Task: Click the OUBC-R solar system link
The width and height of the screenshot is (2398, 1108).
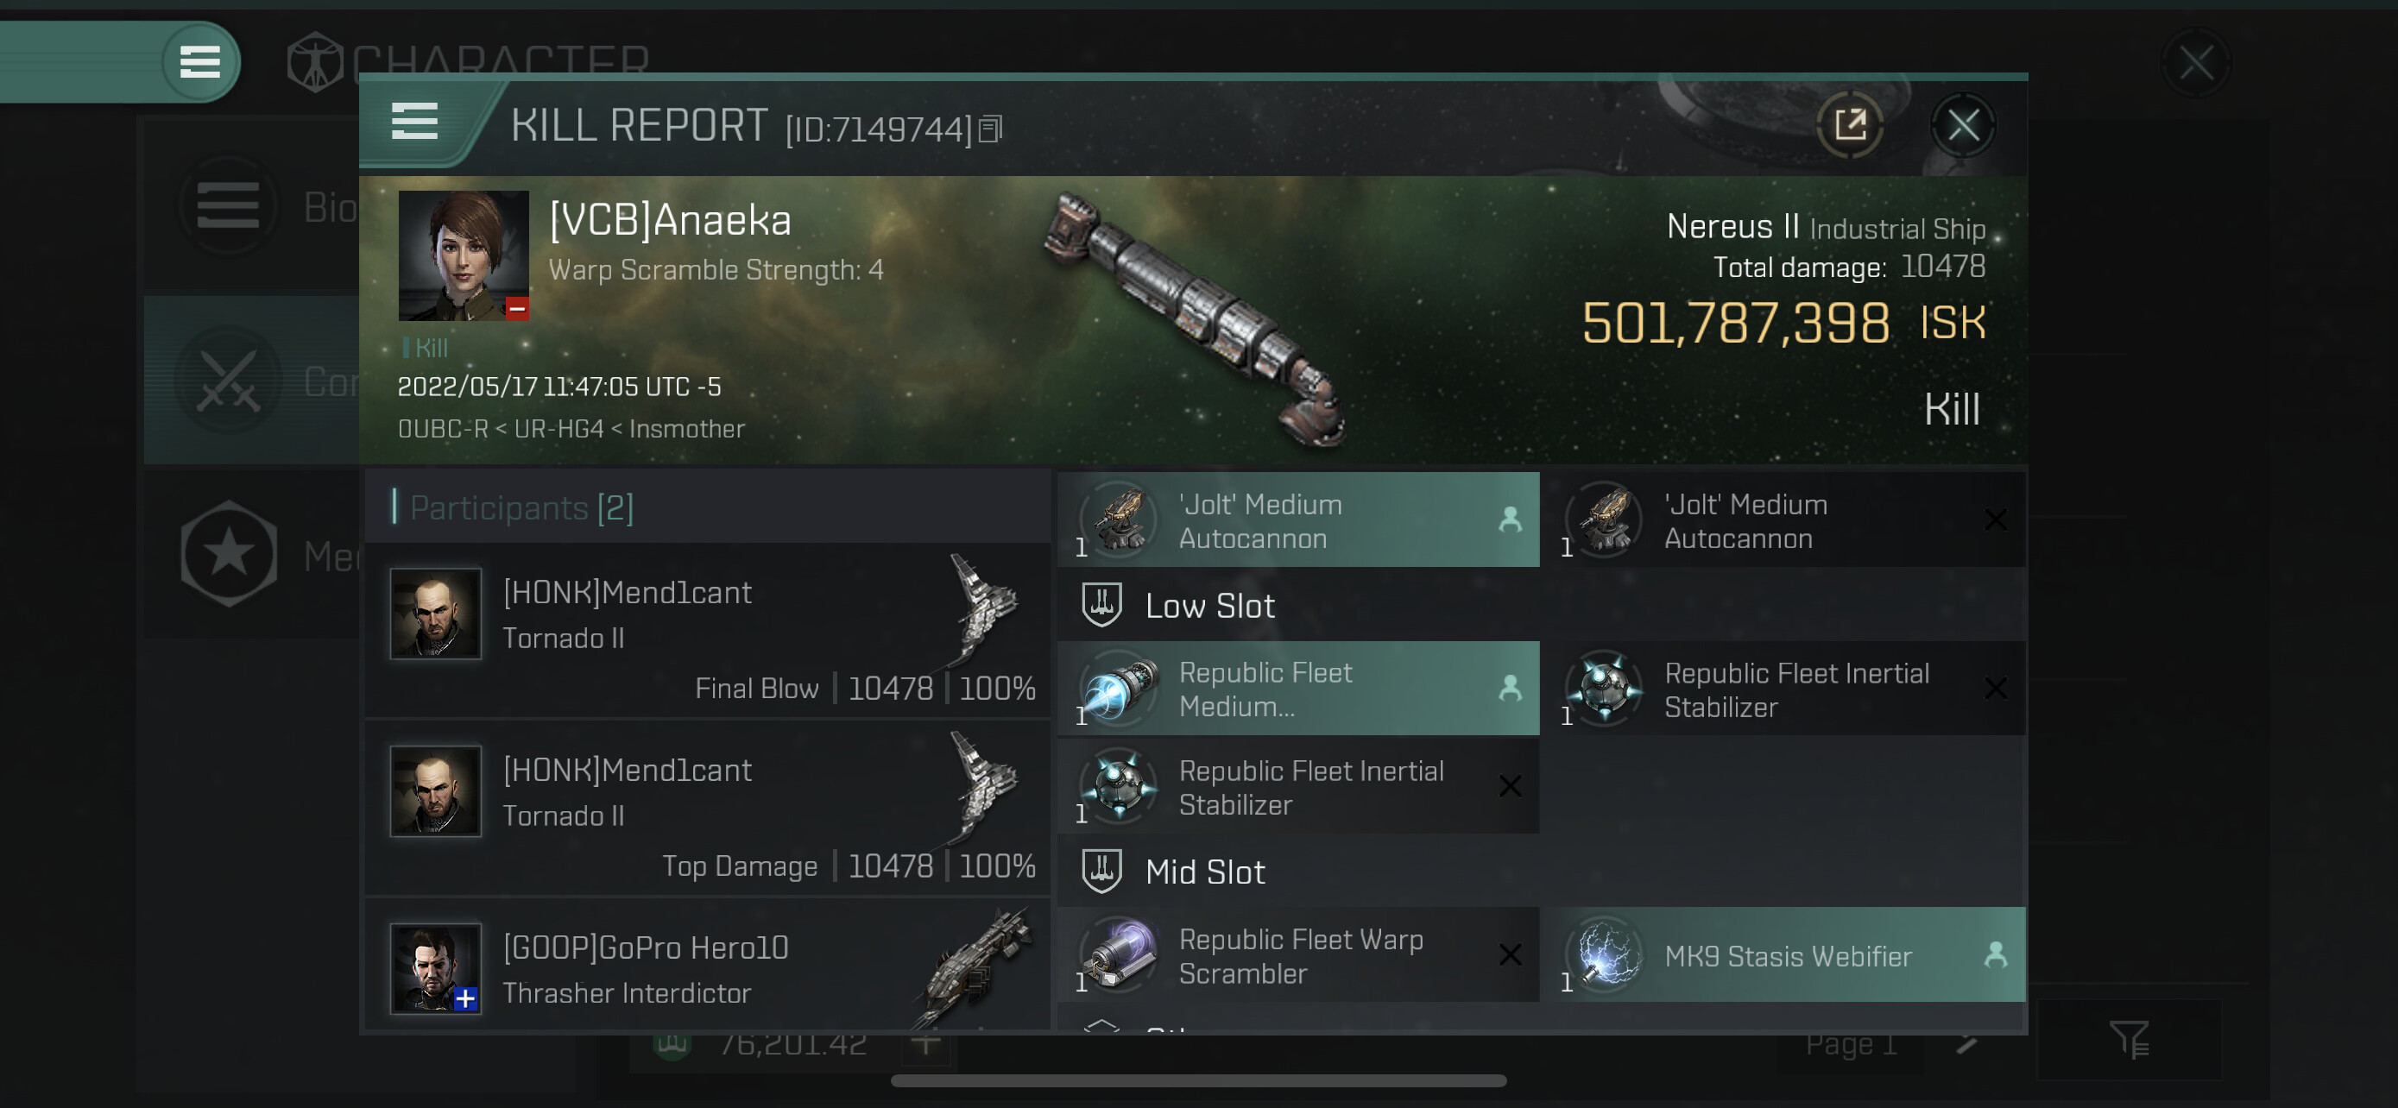Action: [442, 429]
